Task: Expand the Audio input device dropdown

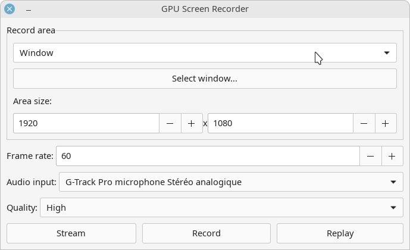Action: coord(231,182)
